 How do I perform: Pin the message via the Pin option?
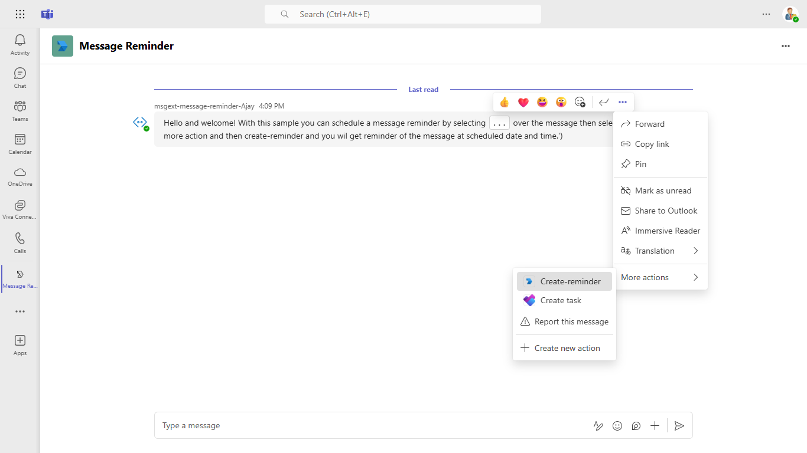pos(660,164)
